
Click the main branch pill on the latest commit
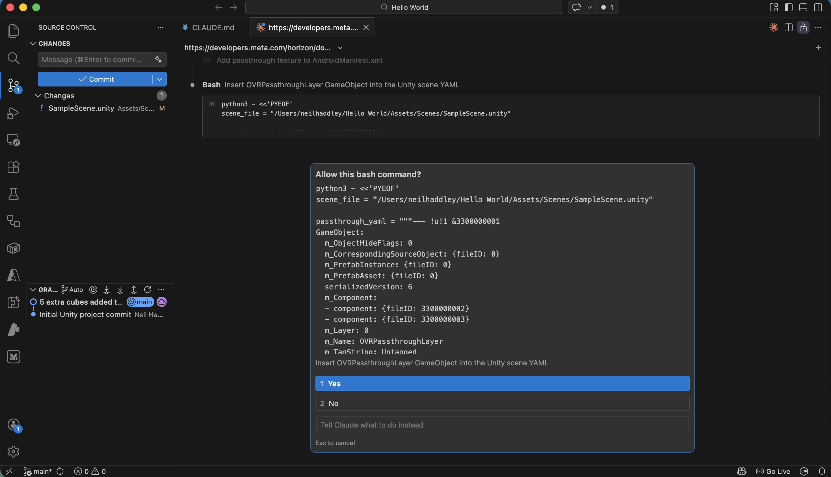pyautogui.click(x=140, y=302)
